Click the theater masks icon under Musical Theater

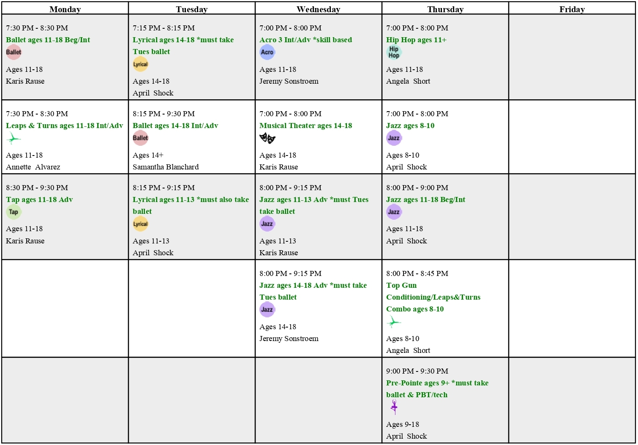[267, 138]
